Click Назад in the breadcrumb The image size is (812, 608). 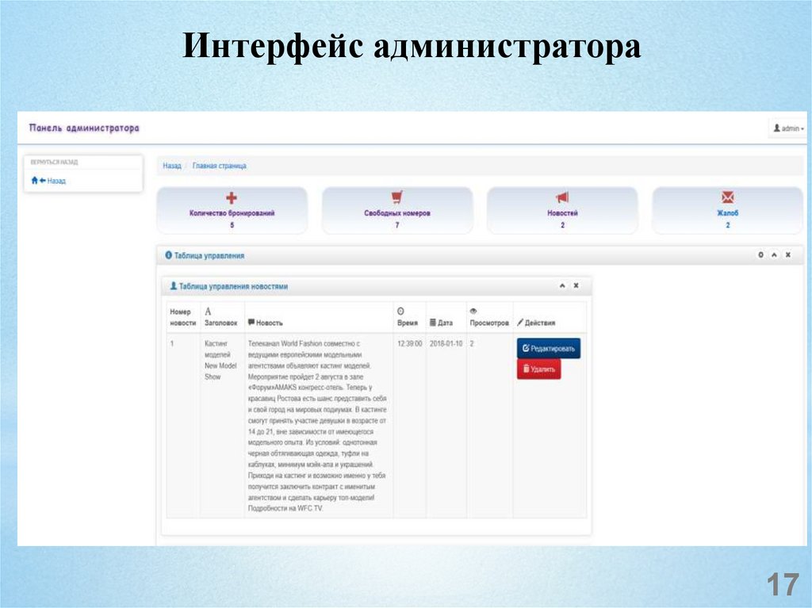tap(172, 166)
